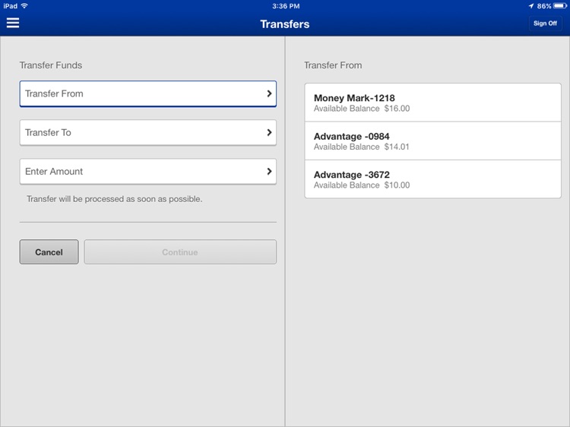The image size is (570, 427).
Task: Click the chevron in Transfer From row
Action: point(269,93)
